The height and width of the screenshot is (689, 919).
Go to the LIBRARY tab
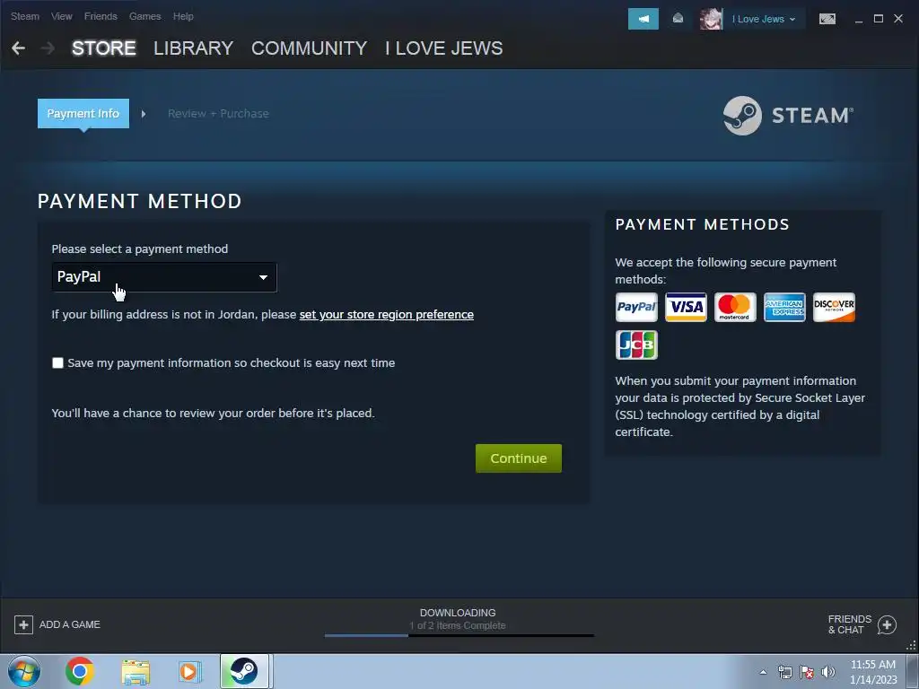coord(194,48)
